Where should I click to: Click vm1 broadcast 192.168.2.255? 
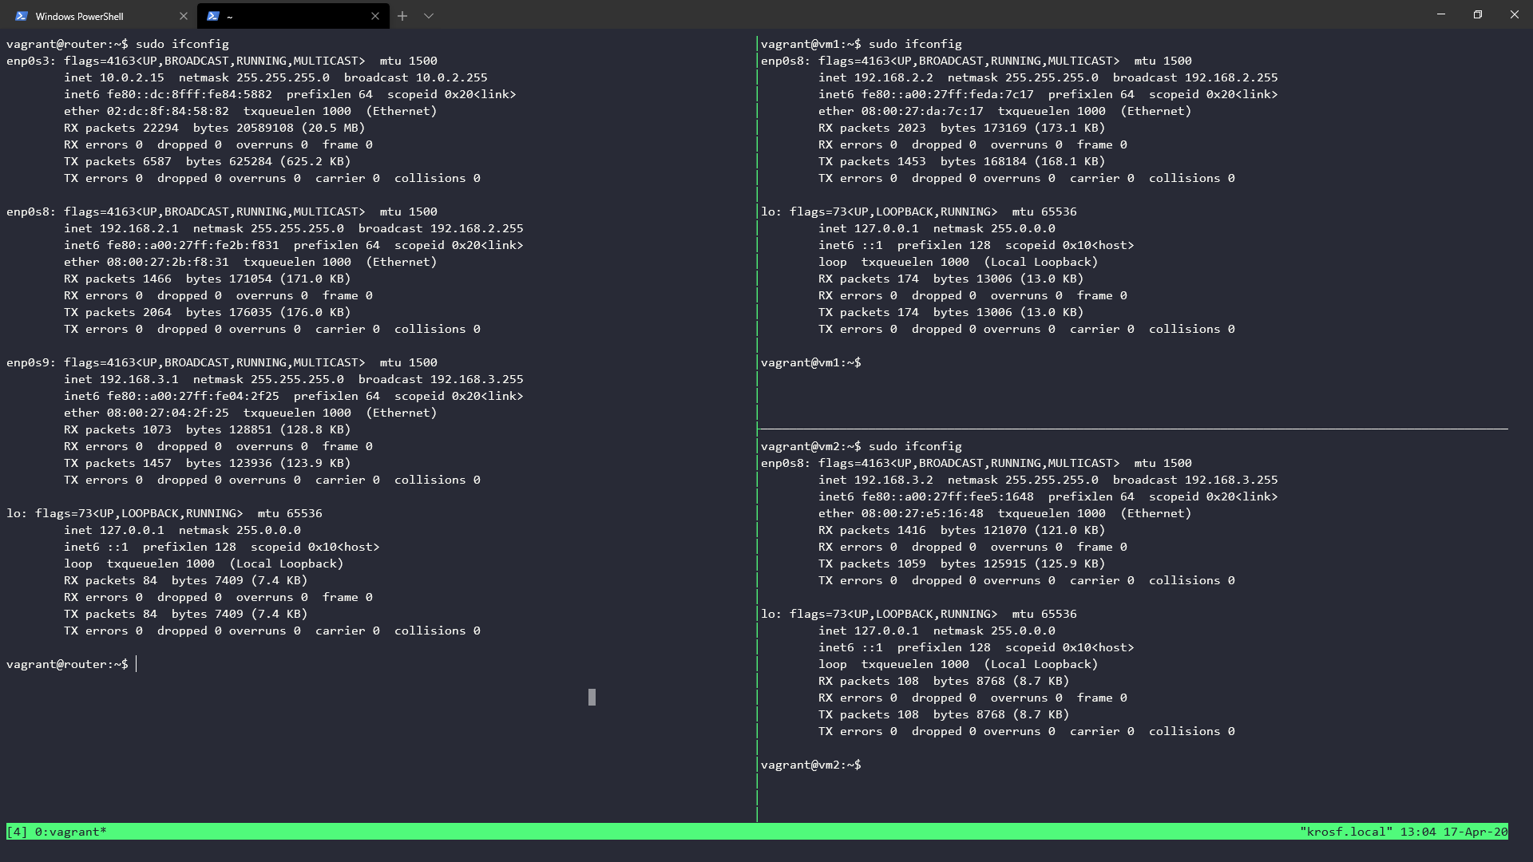coord(1195,77)
